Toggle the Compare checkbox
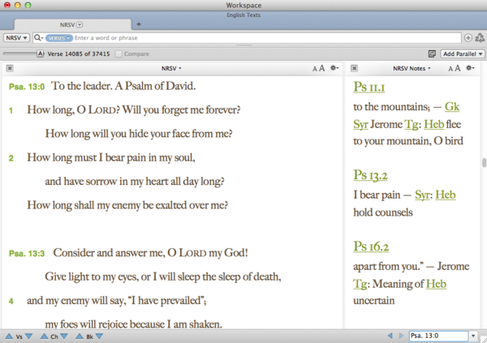Screen dimensions: 487x343 pyautogui.click(x=119, y=54)
